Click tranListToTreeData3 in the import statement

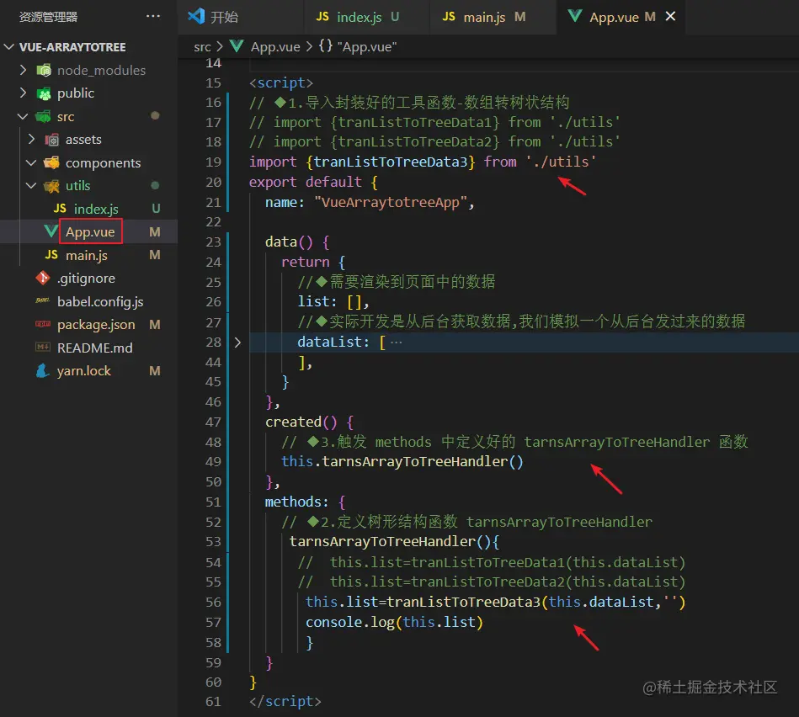click(391, 162)
